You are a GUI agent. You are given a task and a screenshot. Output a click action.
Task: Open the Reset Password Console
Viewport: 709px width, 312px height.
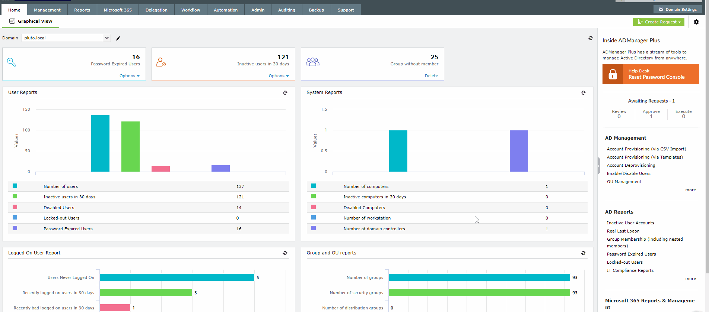pos(651,74)
